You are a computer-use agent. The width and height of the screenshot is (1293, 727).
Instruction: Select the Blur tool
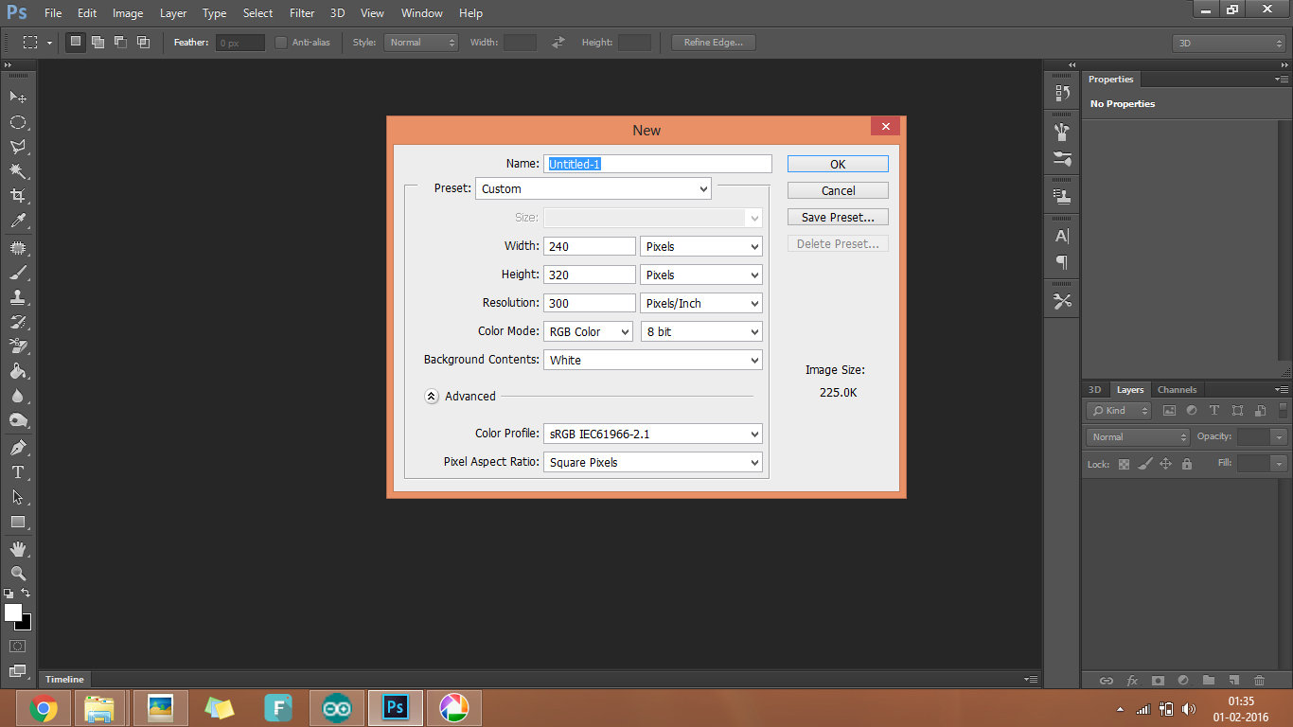click(x=18, y=396)
